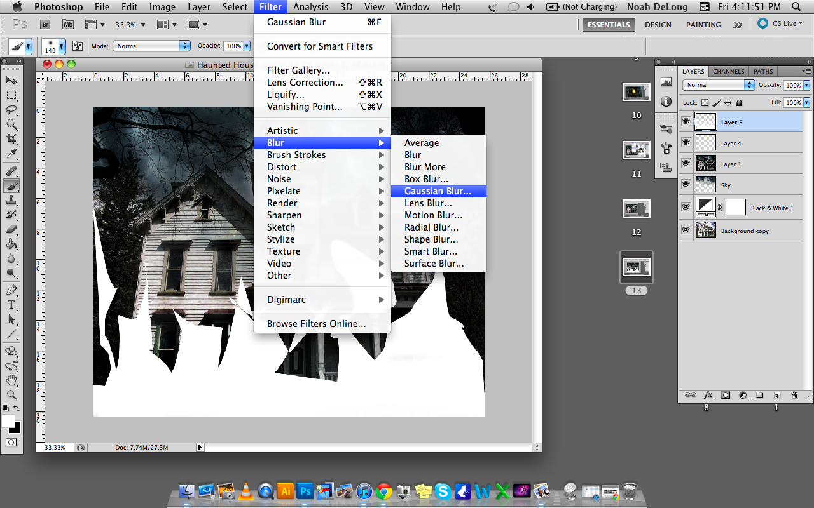Click the Black & White 1 layer mask thumbnail
Screen dimensions: 814x508
click(x=736, y=207)
